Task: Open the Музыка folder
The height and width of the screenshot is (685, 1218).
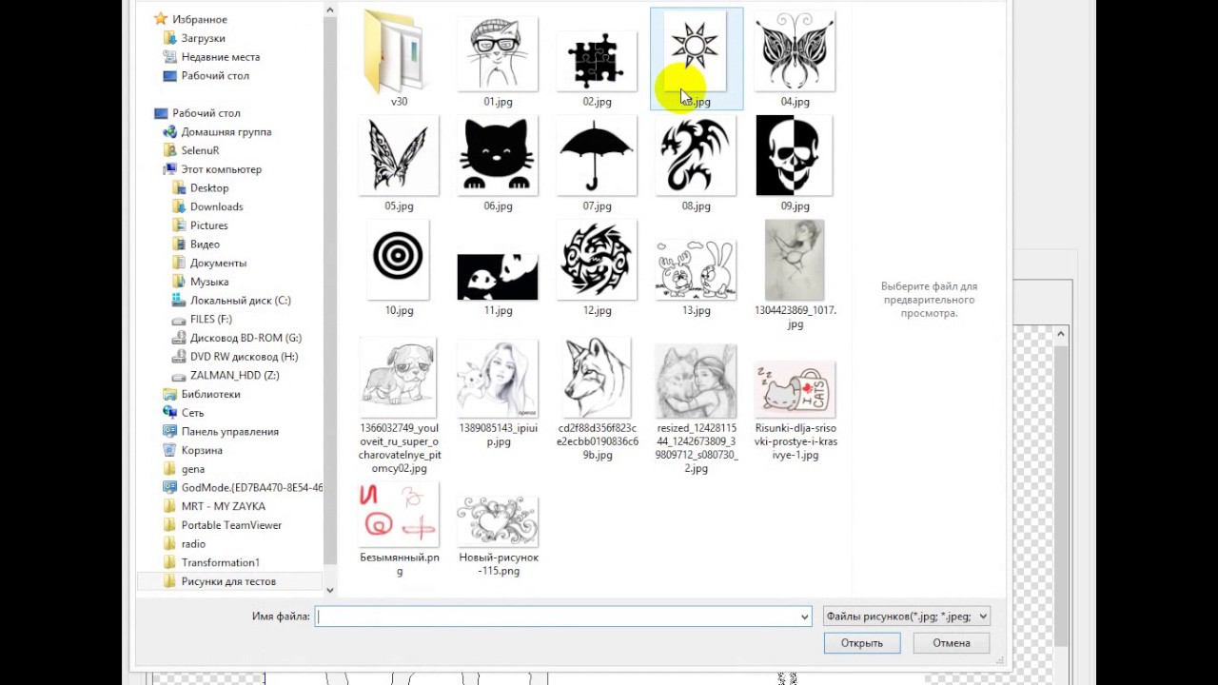Action: (208, 282)
